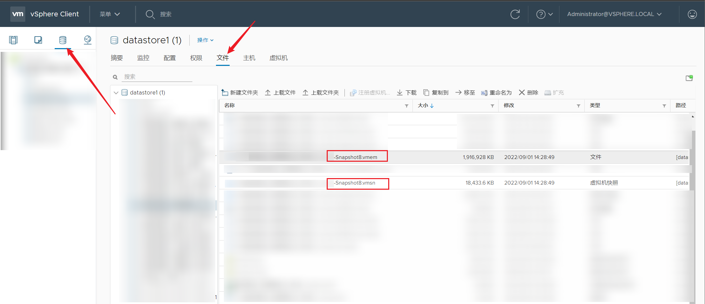Click 删除 delete button
The height and width of the screenshot is (304, 705).
click(x=528, y=92)
